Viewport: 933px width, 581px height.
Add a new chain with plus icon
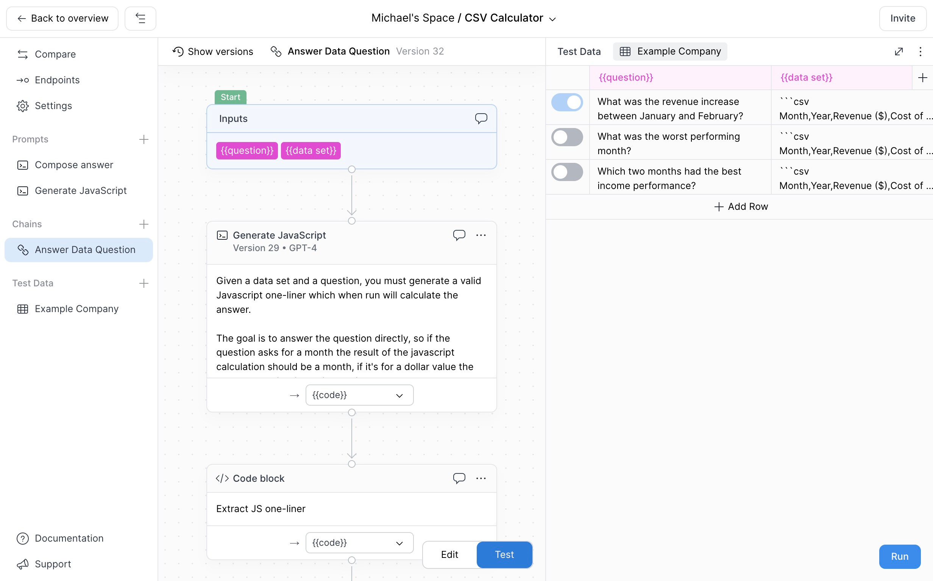point(144,224)
